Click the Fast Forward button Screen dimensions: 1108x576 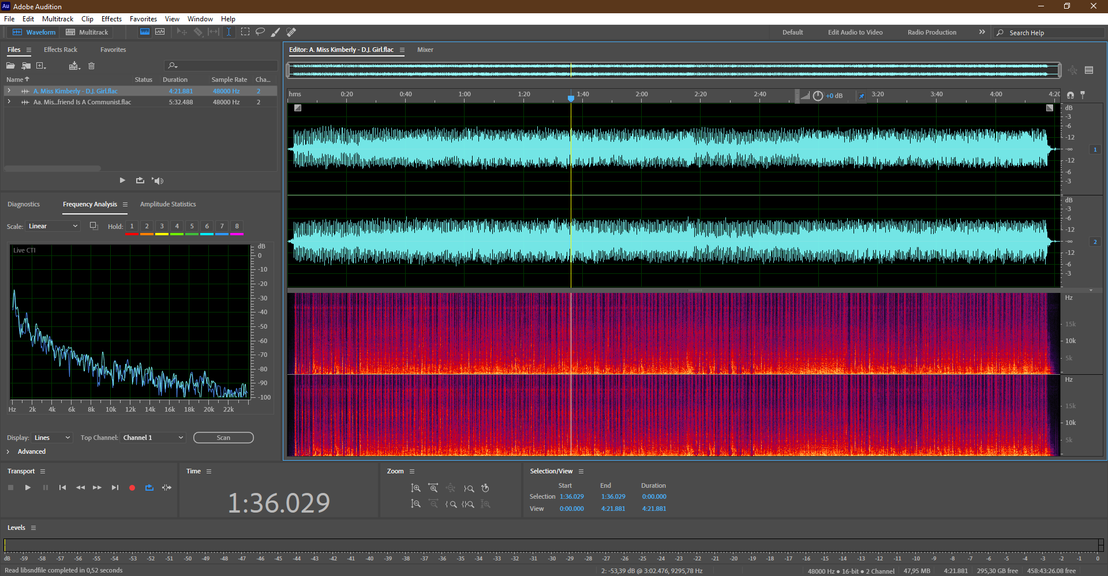click(x=97, y=488)
